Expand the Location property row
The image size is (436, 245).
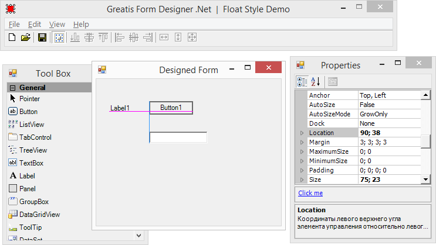pos(302,133)
